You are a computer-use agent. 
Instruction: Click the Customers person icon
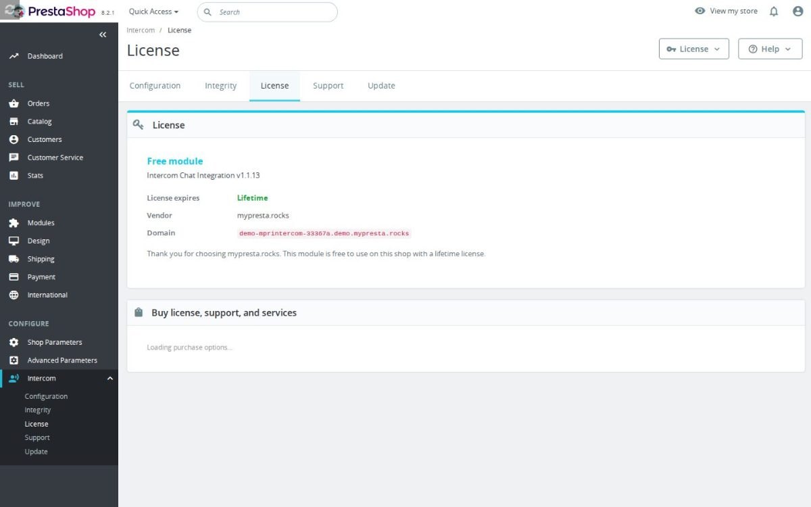tap(14, 139)
